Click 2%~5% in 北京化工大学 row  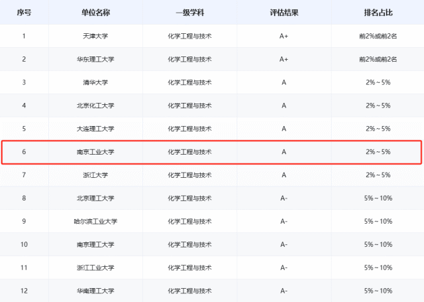pos(378,106)
